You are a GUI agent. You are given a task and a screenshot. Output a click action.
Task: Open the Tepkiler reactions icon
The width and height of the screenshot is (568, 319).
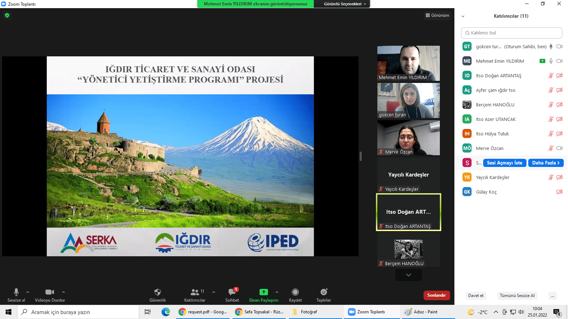323,292
